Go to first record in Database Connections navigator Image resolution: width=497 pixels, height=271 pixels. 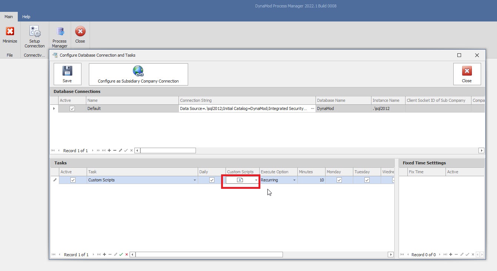53,151
